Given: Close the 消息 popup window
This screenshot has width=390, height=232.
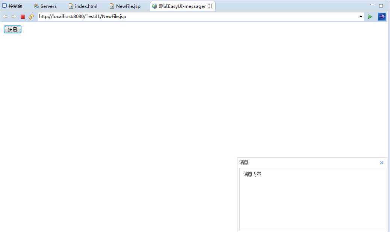Looking at the screenshot, I should (x=381, y=163).
